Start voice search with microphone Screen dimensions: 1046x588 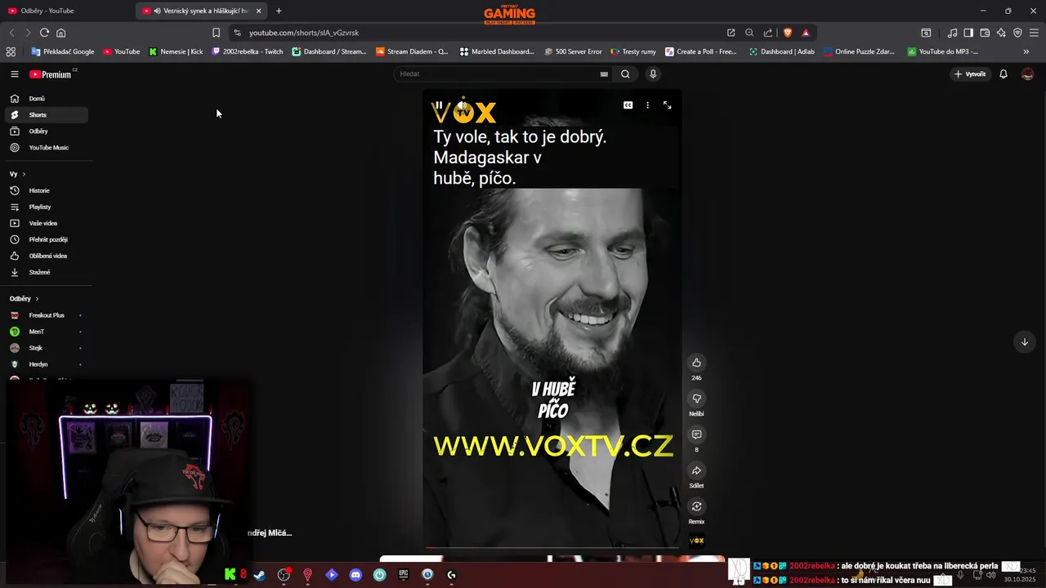click(652, 74)
